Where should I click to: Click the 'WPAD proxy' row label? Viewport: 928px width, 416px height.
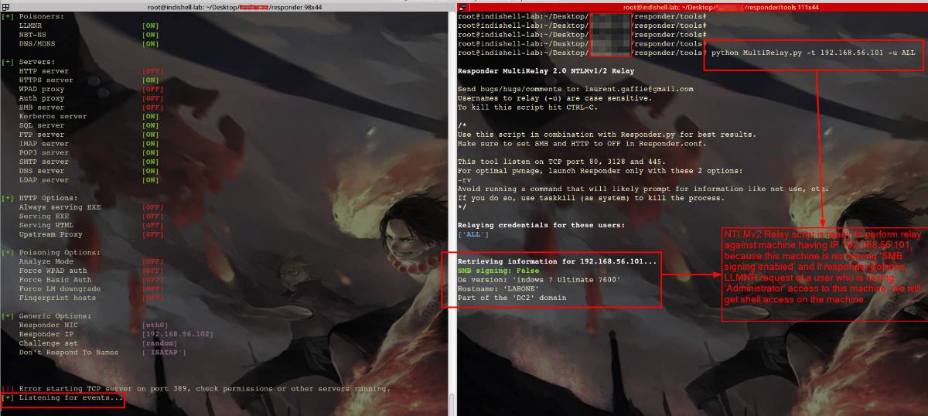(x=42, y=89)
